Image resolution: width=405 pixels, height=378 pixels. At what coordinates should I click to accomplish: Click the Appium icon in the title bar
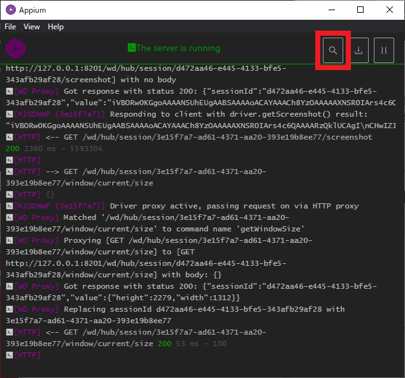tap(11, 10)
